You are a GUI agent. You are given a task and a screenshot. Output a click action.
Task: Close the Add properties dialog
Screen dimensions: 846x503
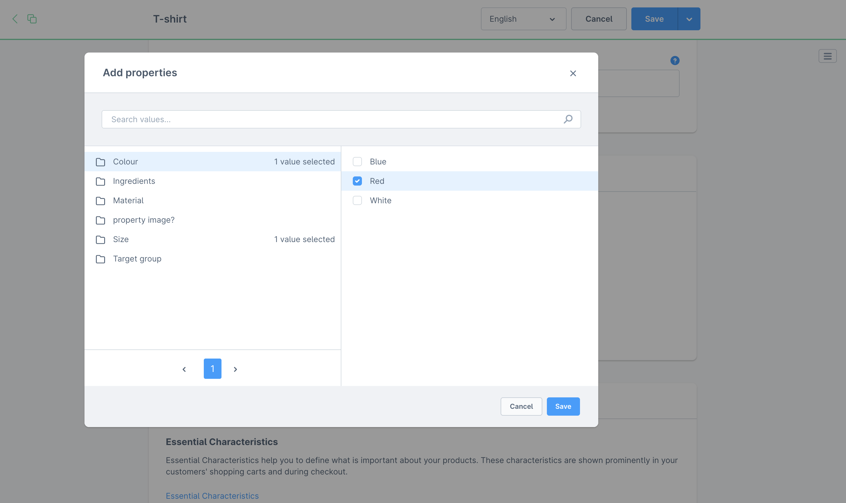pos(573,73)
